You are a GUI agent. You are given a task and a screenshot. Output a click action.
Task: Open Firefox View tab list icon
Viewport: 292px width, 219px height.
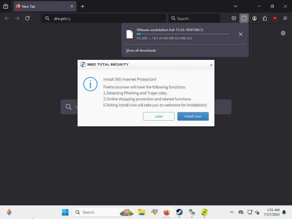pyautogui.click(x=6, y=6)
